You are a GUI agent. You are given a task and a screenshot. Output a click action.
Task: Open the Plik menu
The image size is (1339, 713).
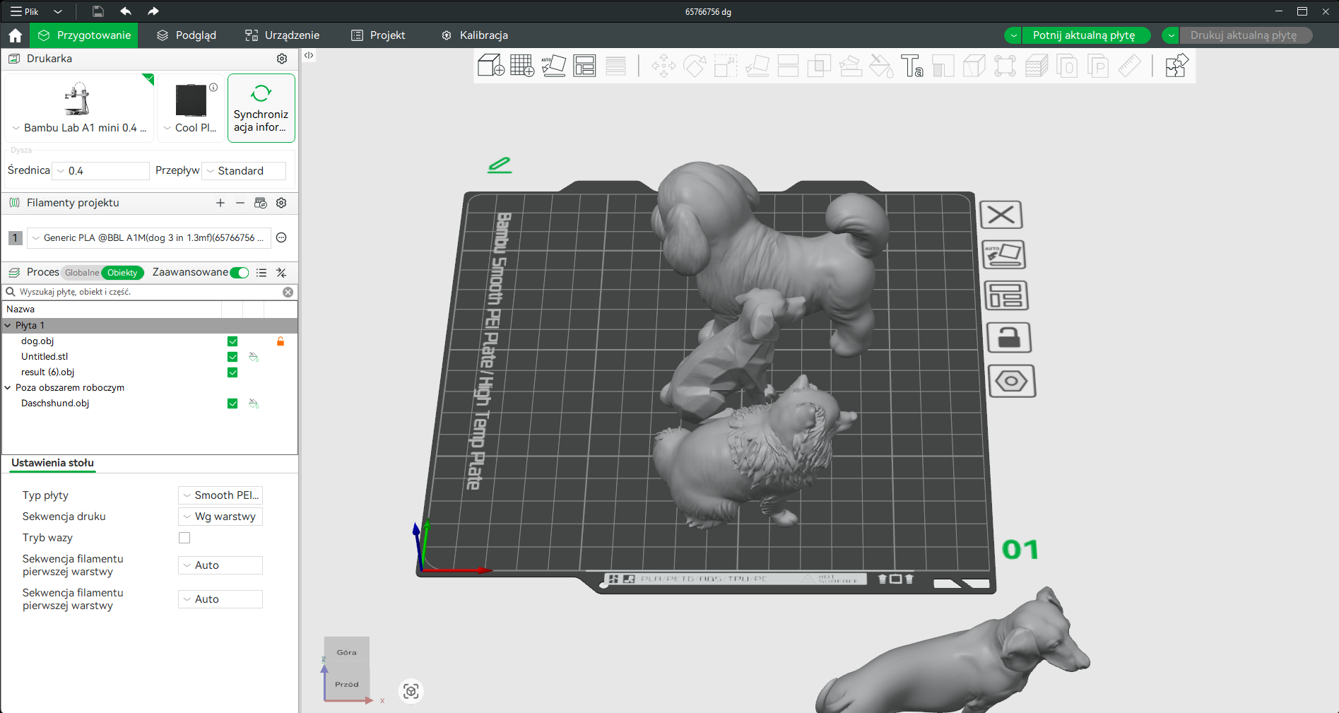coord(25,11)
